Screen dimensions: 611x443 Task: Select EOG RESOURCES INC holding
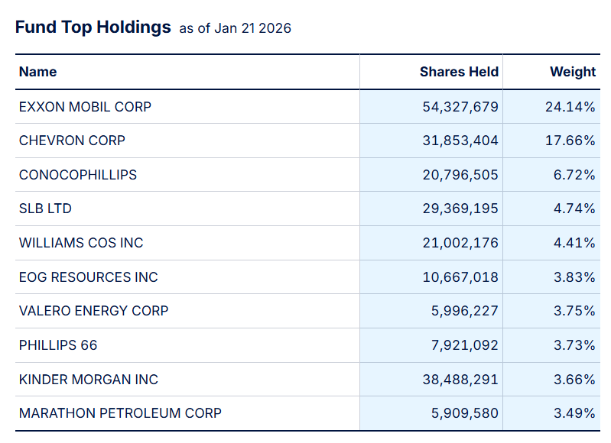(89, 277)
